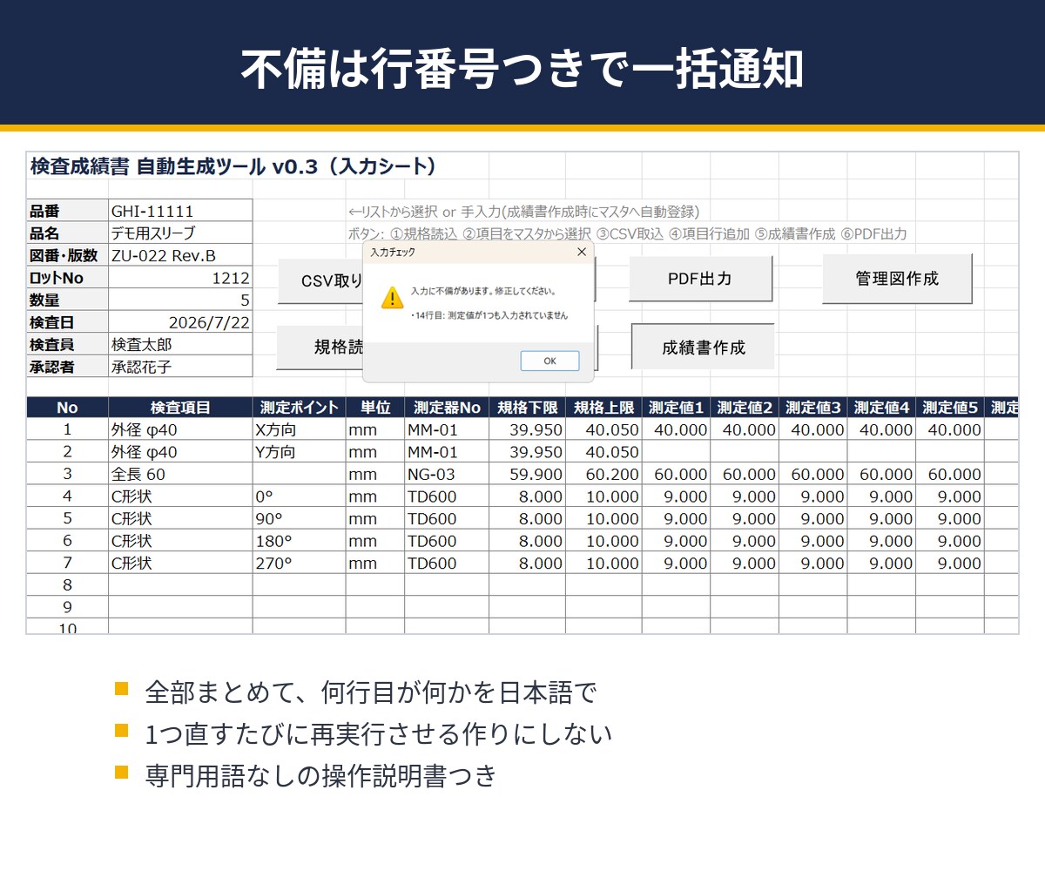Click the 規格下限 column header

(527, 408)
